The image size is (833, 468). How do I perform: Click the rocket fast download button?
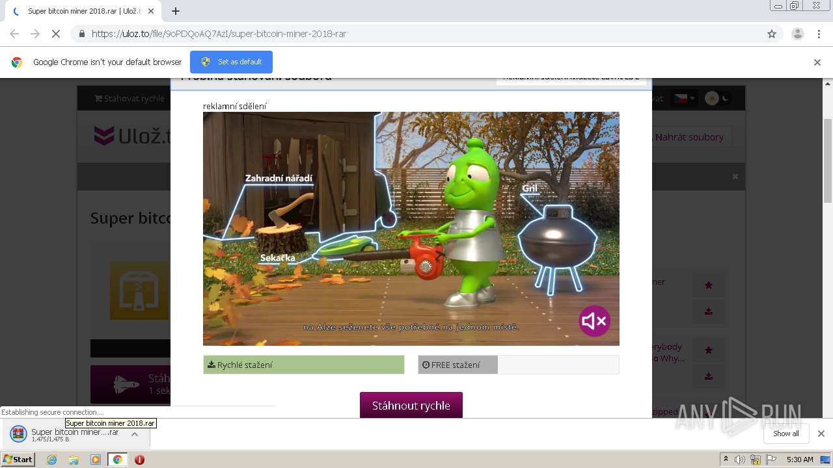tap(130, 384)
